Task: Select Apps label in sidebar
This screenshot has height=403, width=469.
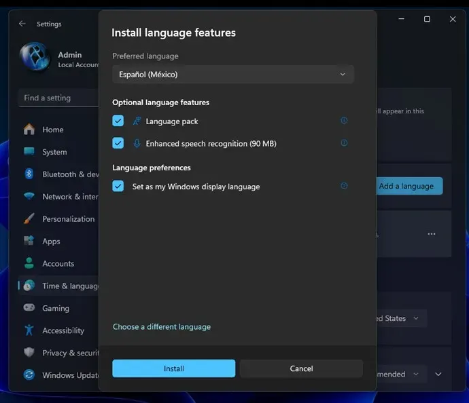Action: [51, 242]
